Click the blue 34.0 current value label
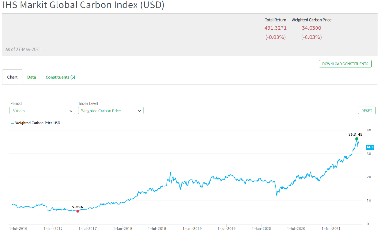Viewport: 379px width, 243px height. coord(370,147)
